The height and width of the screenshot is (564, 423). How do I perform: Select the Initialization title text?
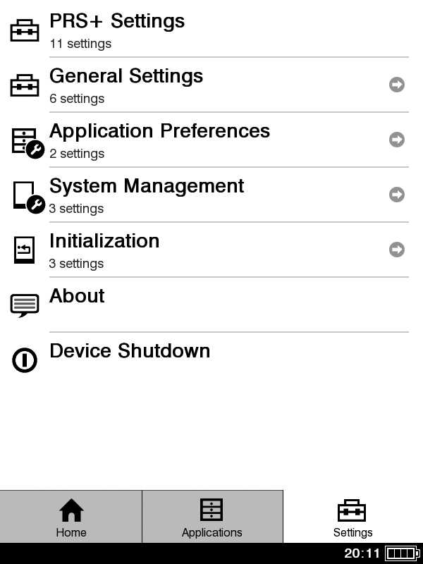pyautogui.click(x=104, y=240)
